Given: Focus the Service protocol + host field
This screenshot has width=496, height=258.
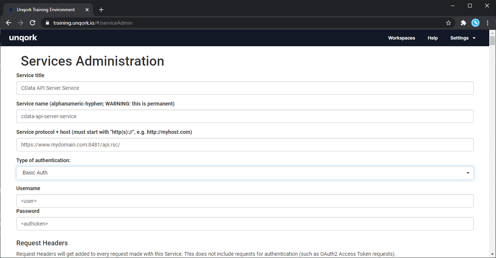Looking at the screenshot, I should pyautogui.click(x=245, y=145).
